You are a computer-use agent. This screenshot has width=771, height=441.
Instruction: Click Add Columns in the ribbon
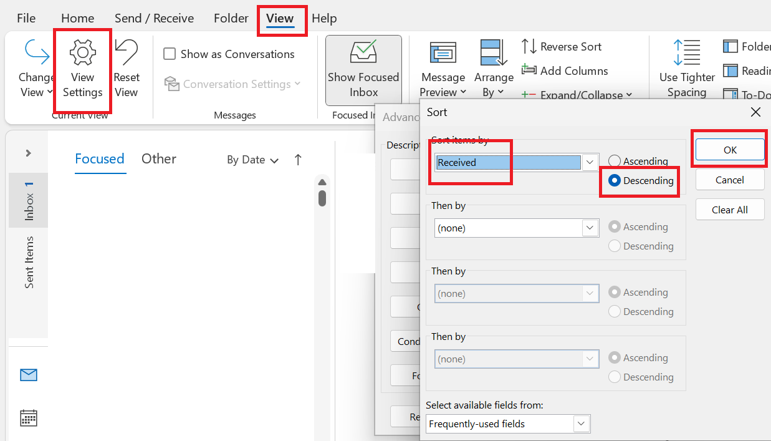[565, 70]
